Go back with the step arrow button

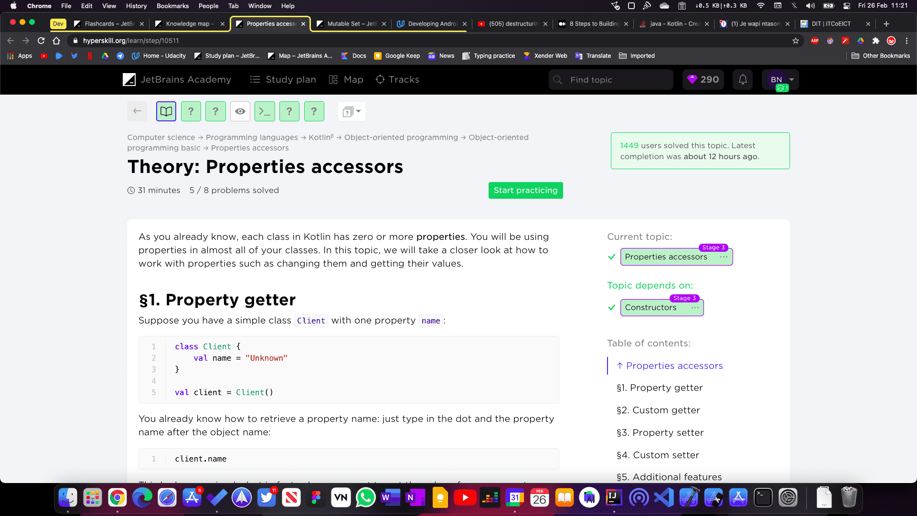coord(137,111)
